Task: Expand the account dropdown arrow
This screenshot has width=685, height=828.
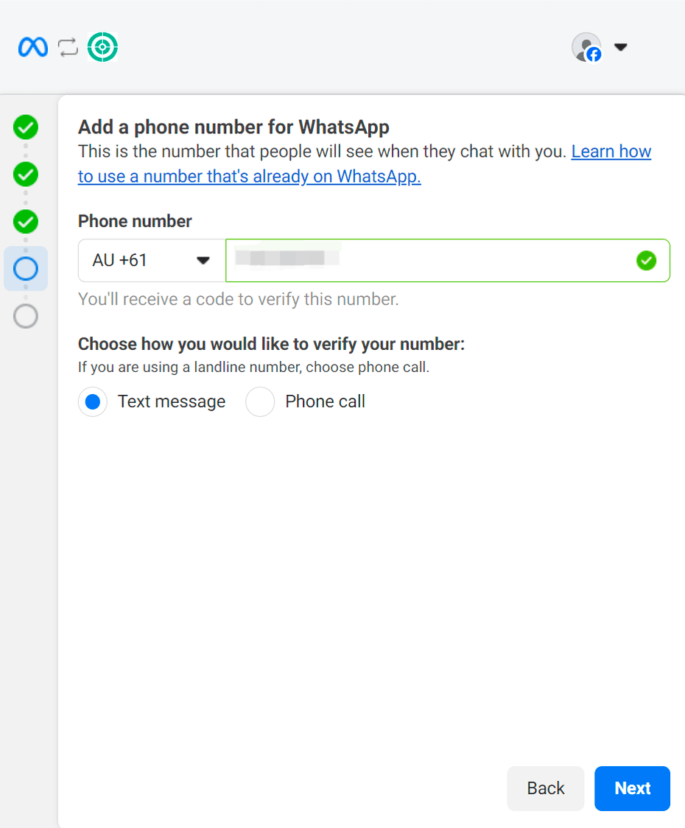Action: 621,47
